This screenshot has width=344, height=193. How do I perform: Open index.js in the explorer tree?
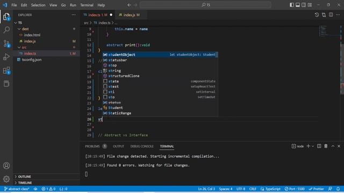(x=47, y=41)
